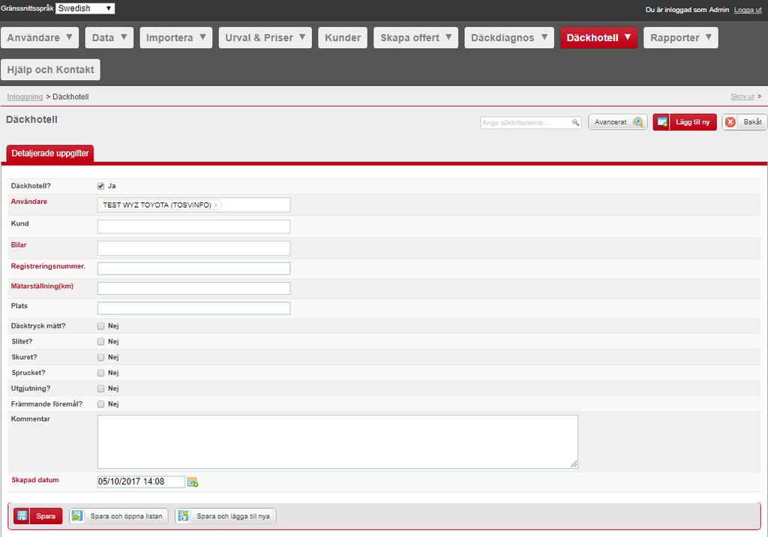Click the Spara och öppna listan icon
Viewport: 768px width, 537px height.
click(x=77, y=516)
